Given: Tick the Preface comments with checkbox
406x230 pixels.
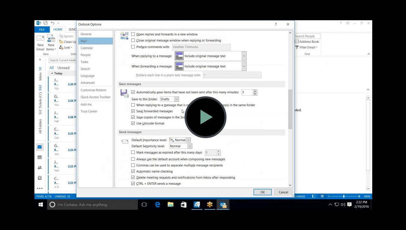Looking at the screenshot, I should [133, 47].
